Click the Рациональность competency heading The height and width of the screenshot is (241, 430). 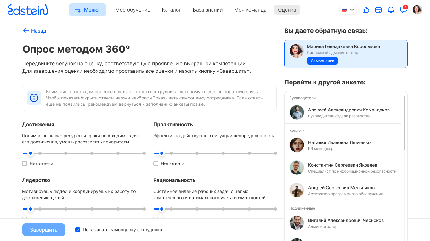pos(174,180)
